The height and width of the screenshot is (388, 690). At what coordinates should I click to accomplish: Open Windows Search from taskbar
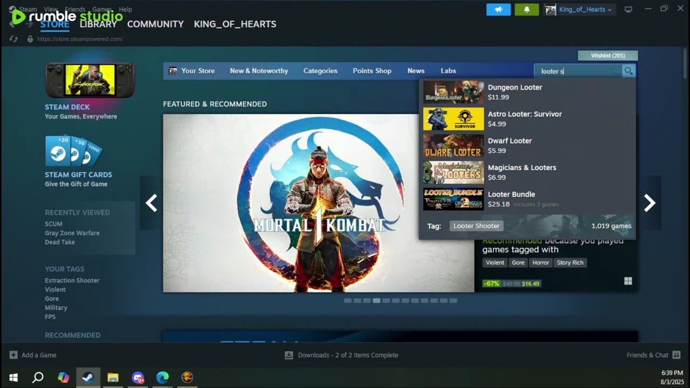pyautogui.click(x=38, y=377)
